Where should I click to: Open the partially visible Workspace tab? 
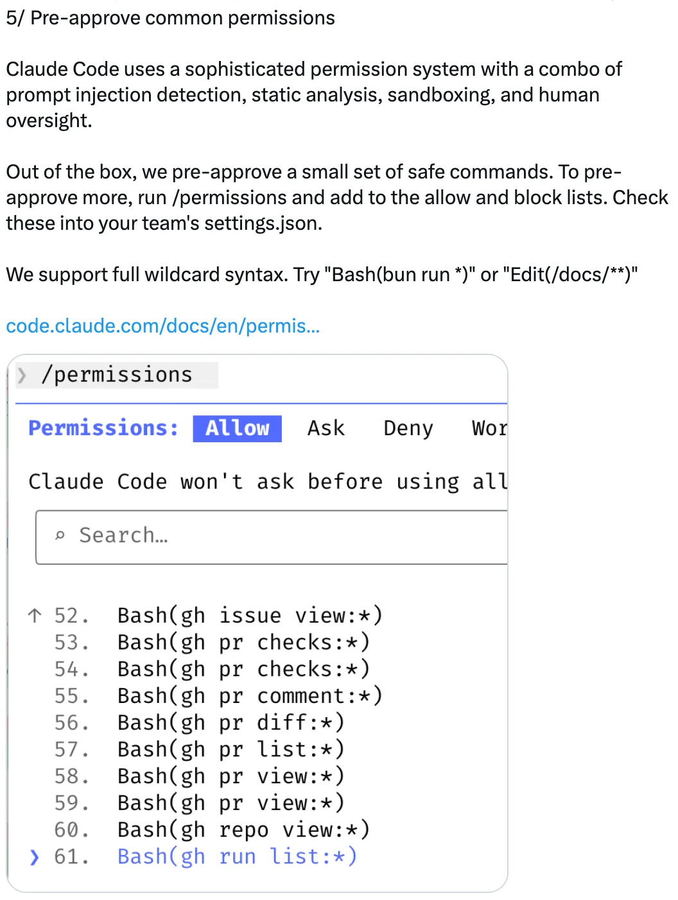click(x=490, y=428)
